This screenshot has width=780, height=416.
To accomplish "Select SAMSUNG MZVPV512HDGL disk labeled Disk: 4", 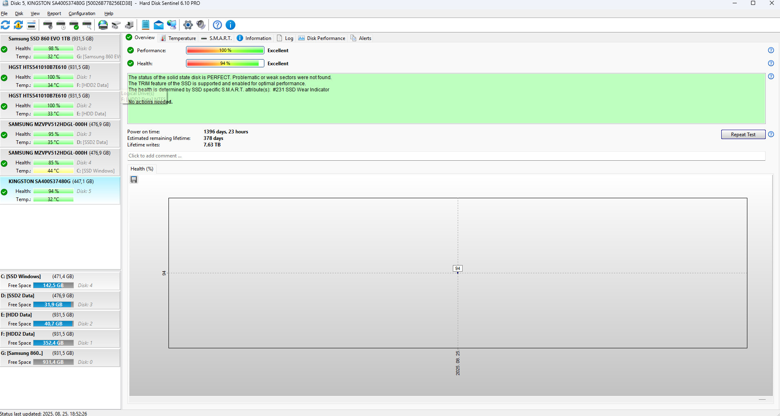I will 60,162.
